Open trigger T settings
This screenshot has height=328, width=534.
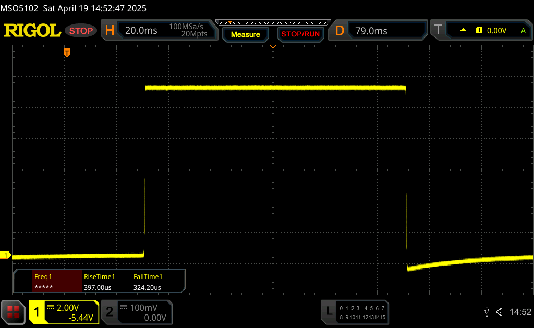[438, 30]
